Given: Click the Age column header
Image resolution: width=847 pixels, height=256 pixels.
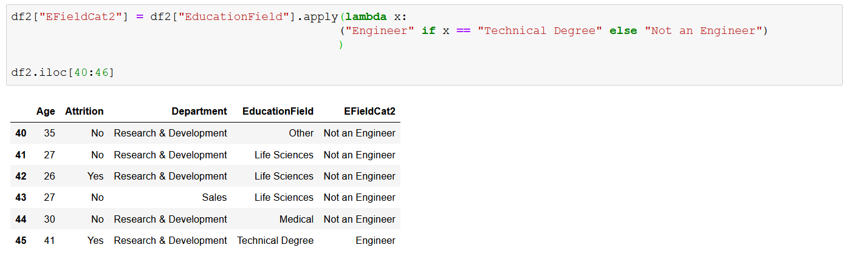Looking at the screenshot, I should (x=46, y=111).
